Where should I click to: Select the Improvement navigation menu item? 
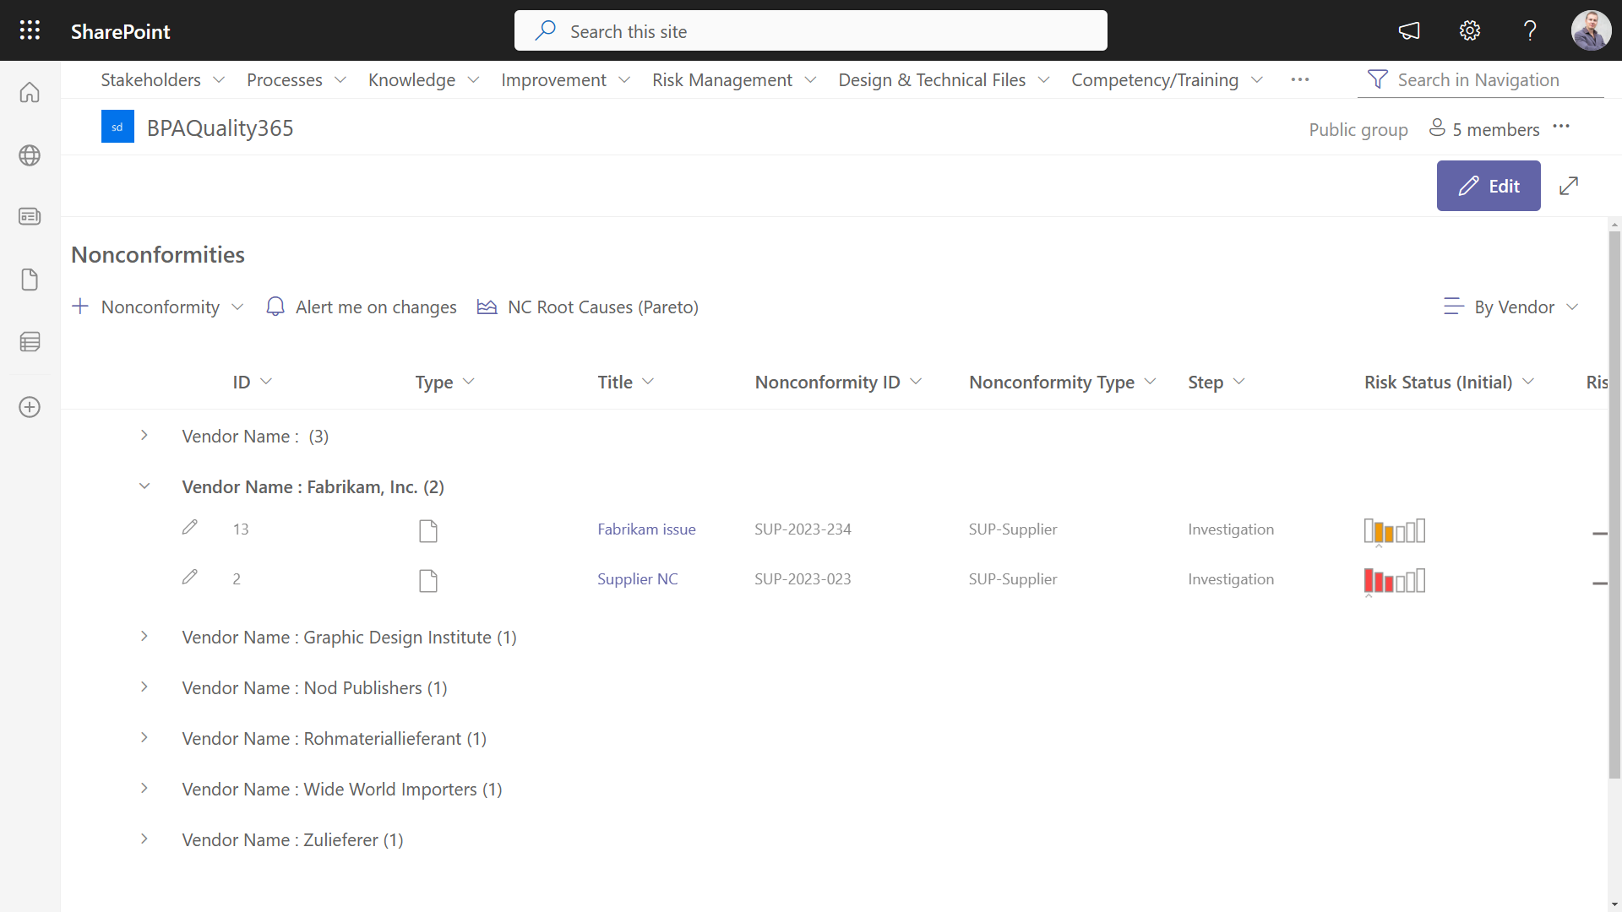coord(555,79)
